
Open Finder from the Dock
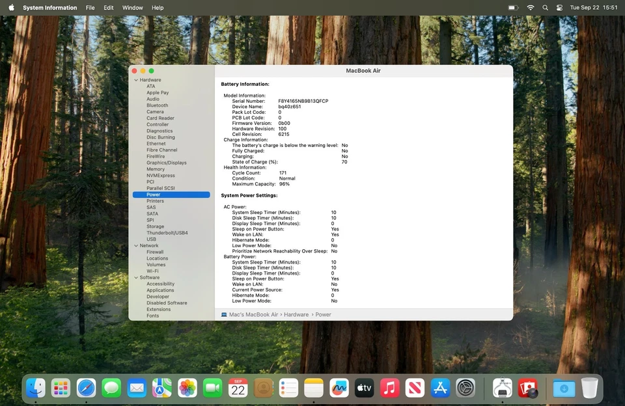(x=35, y=388)
